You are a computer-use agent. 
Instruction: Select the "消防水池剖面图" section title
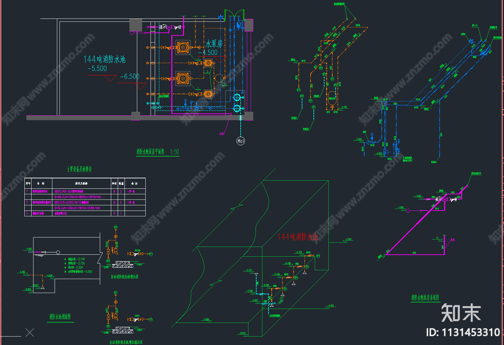coord(60,317)
